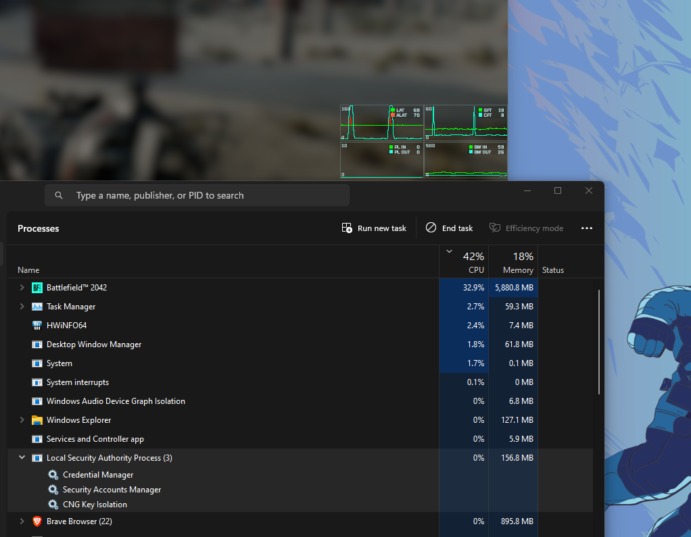This screenshot has height=537, width=691.
Task: Expand the Task Manager process group
Action: pos(22,307)
